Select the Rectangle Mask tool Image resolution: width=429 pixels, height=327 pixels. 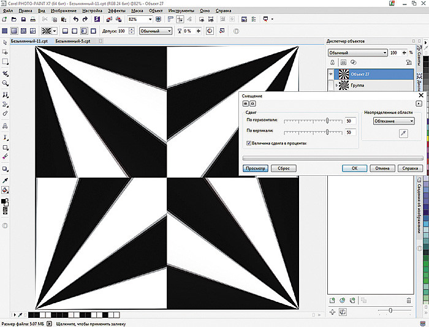tap(5, 62)
